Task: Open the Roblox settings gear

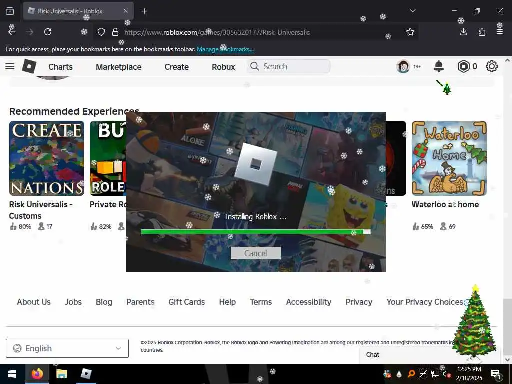Action: (x=492, y=66)
